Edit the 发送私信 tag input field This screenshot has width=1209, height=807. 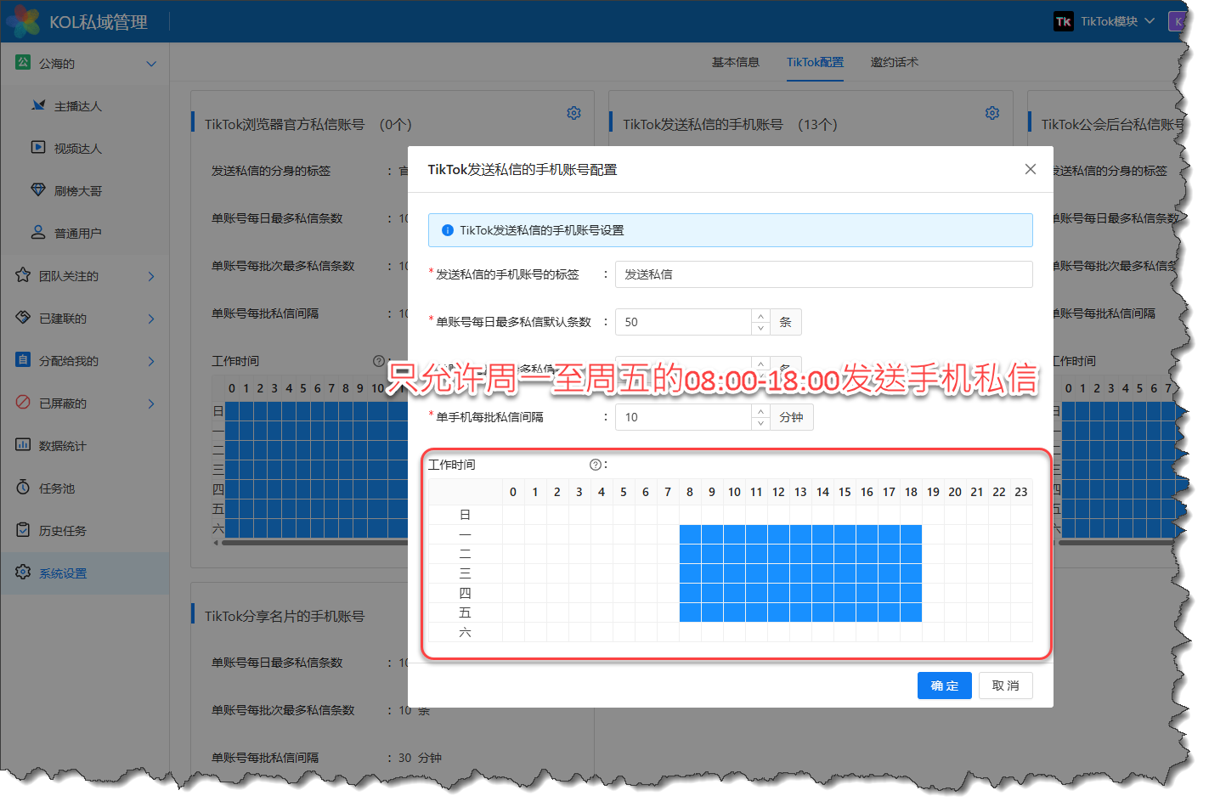[x=823, y=274]
